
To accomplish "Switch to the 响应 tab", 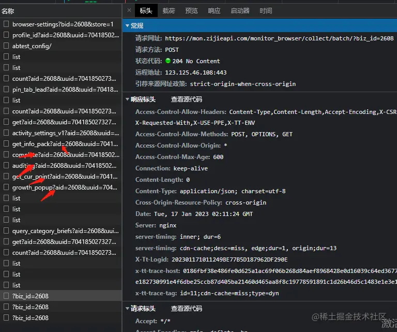I will click(214, 11).
